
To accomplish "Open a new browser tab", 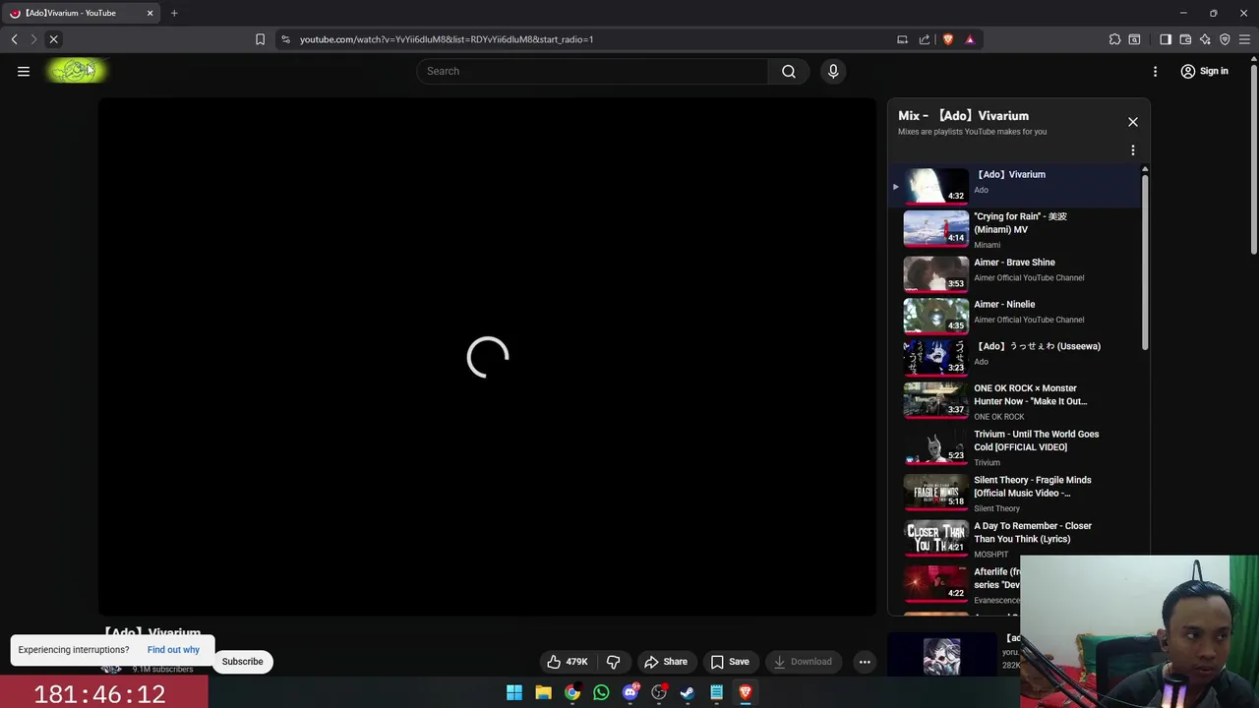I will click(174, 13).
